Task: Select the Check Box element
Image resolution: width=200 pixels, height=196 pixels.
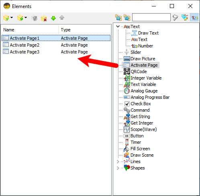Action: pos(141,104)
